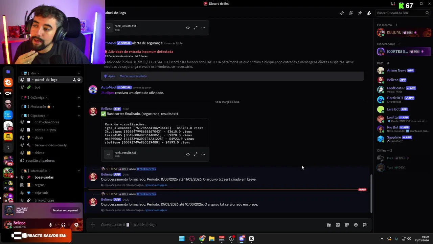Click 2t.clipes username mention
Image resolution: width=433 pixels, height=244 pixels.
tap(108, 93)
